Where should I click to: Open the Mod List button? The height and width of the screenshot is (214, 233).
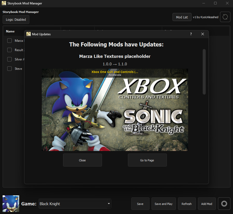(182, 17)
